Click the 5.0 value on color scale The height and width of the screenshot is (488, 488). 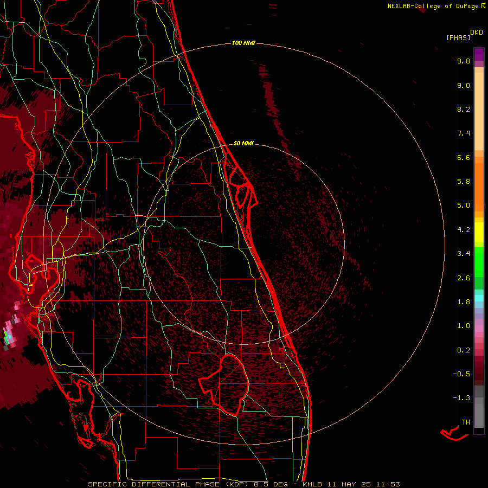point(464,206)
